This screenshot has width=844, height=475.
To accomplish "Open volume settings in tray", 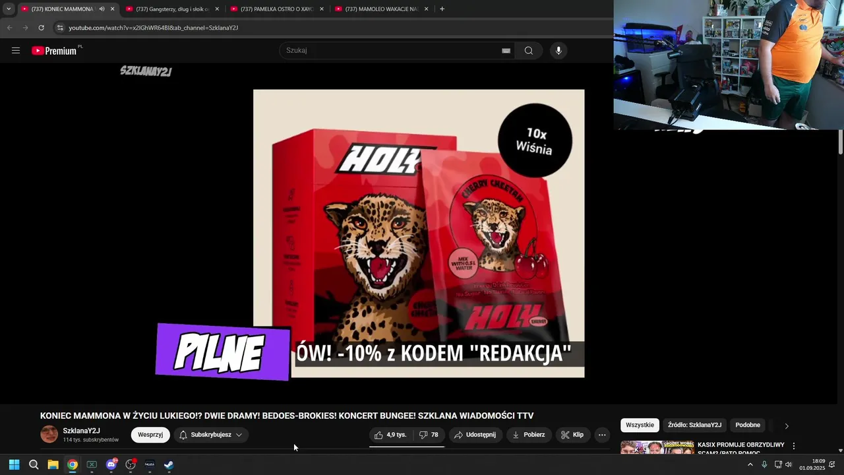I will pyautogui.click(x=789, y=464).
